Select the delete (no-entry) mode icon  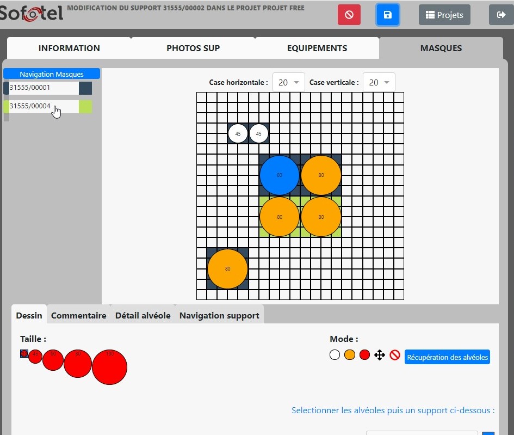[394, 354]
